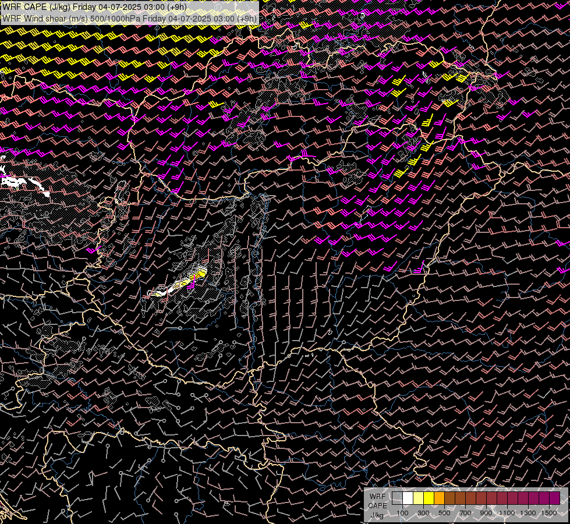Pick the purple last swatch in CAPE legend

(x=555, y=498)
